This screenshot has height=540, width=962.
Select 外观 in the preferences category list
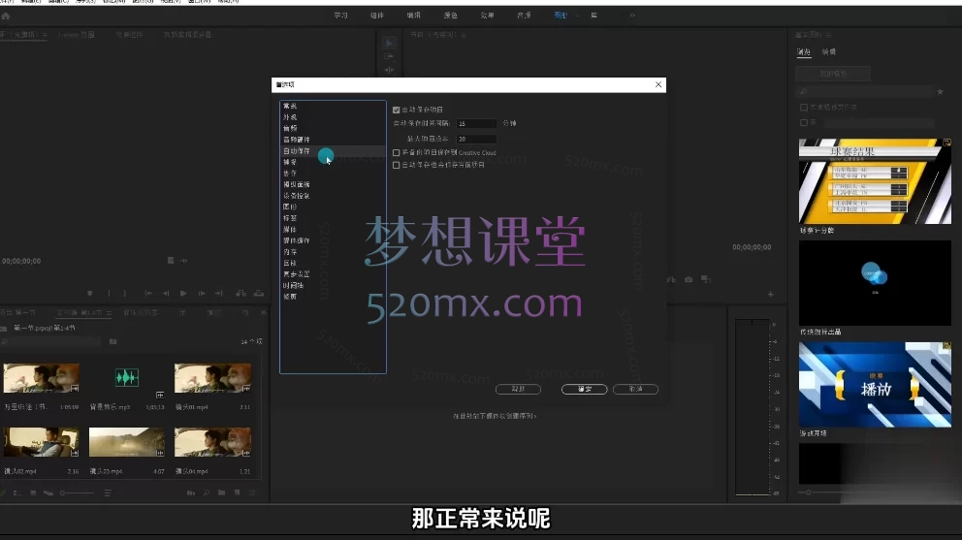point(289,116)
